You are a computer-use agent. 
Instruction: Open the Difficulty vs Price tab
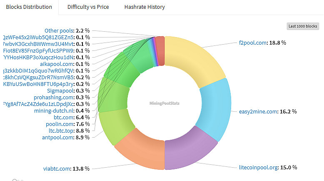point(88,7)
